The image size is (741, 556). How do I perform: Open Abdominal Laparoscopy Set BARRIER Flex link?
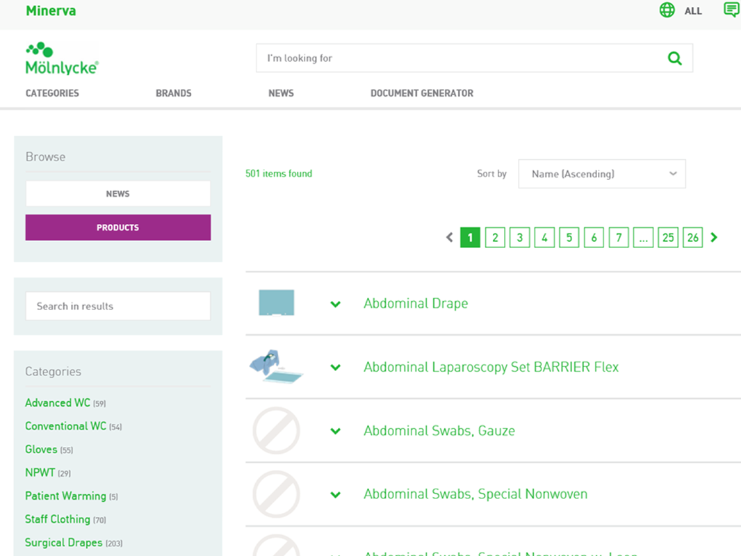pyautogui.click(x=491, y=367)
